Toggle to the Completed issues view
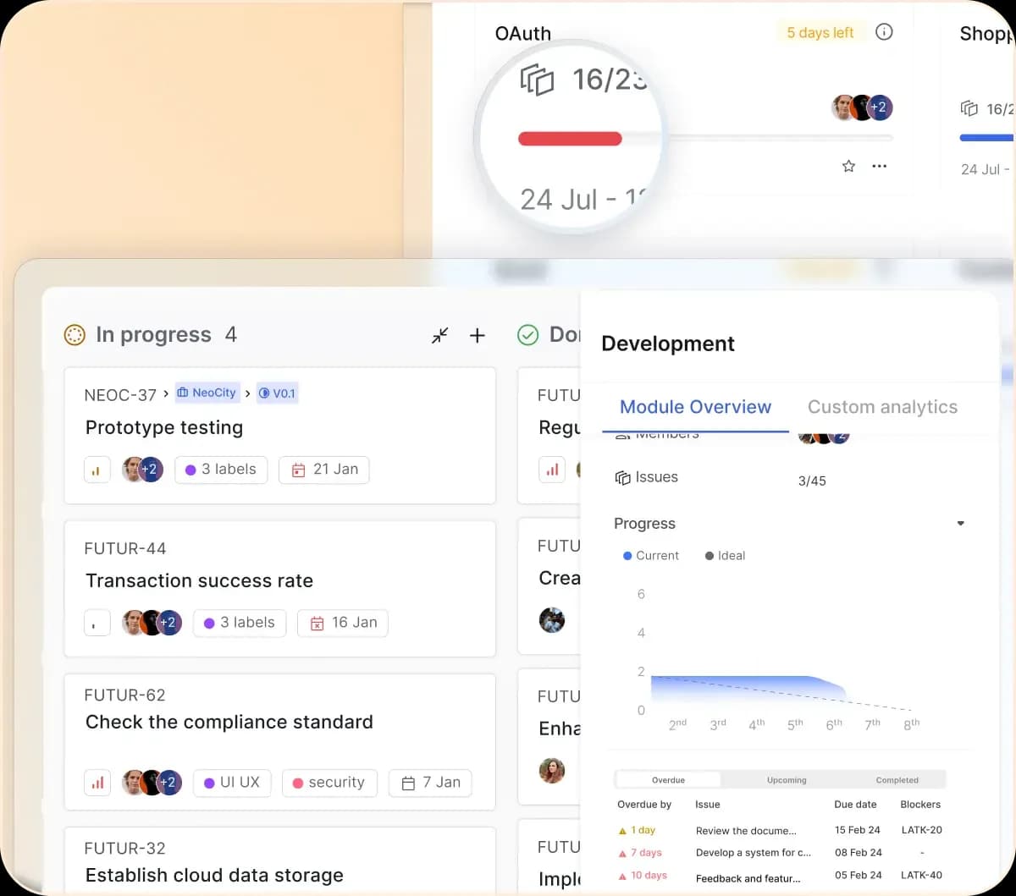 (x=897, y=780)
